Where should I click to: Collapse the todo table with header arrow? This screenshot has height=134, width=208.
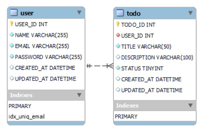click(190, 13)
